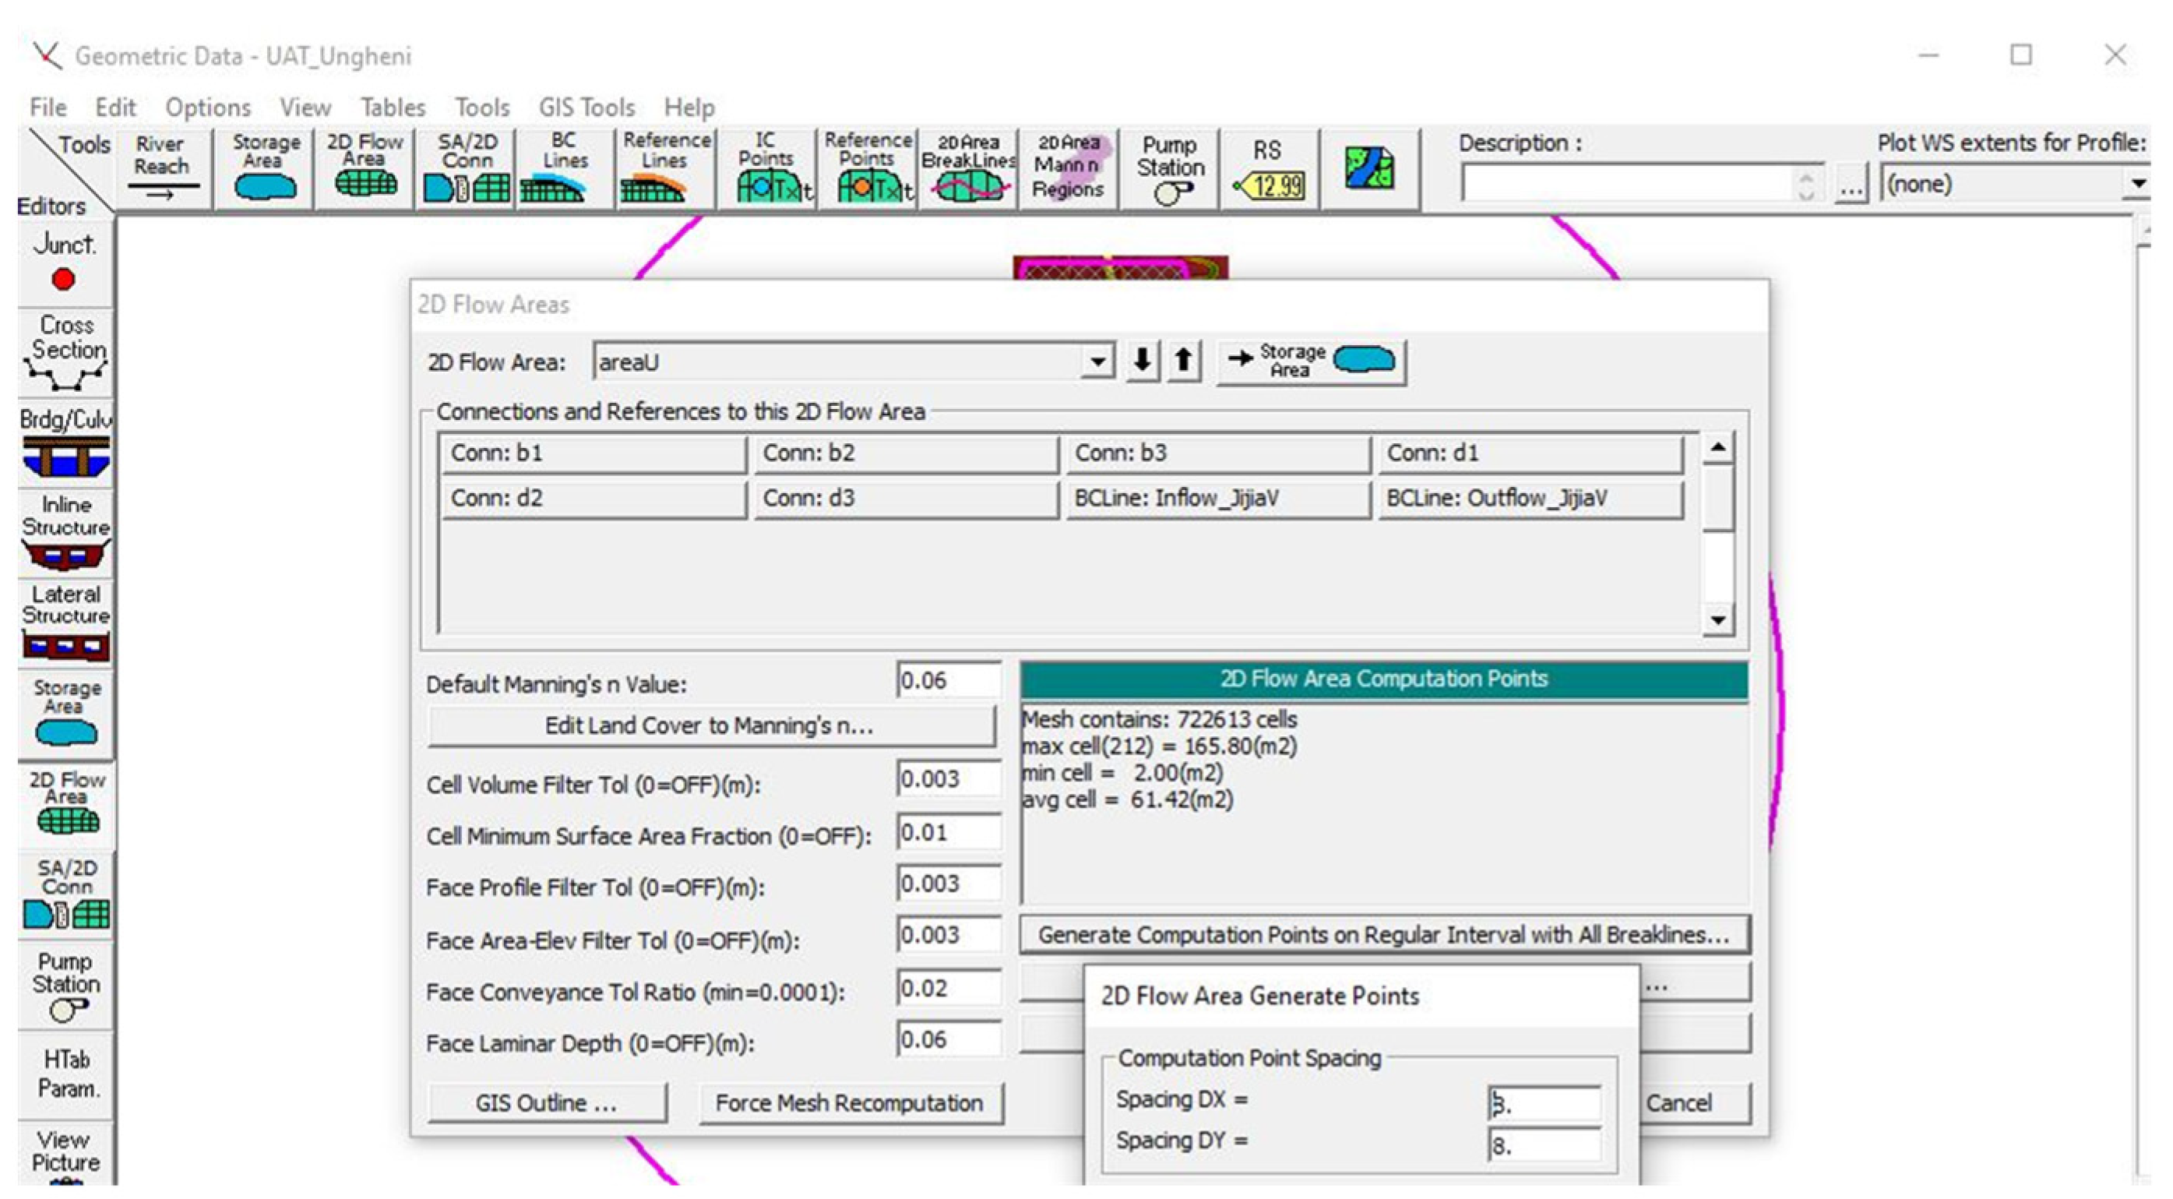This screenshot has width=2173, height=1199.
Task: Click the Spacing DY input field
Action: point(1543,1146)
